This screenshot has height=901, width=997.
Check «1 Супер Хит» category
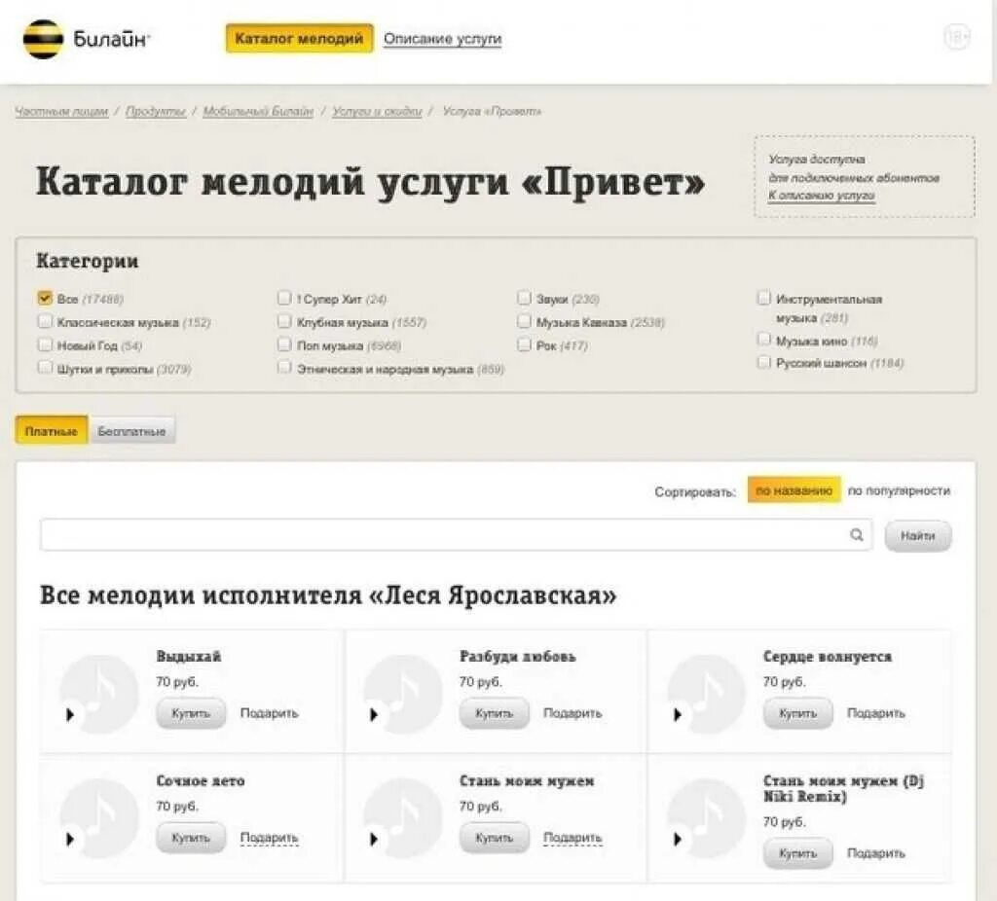tap(284, 298)
